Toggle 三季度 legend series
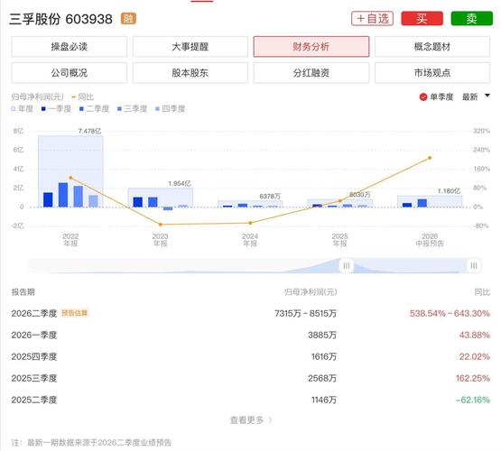The width and height of the screenshot is (501, 451). 133,109
